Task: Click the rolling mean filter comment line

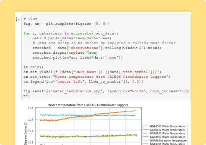Action: pos(104,43)
